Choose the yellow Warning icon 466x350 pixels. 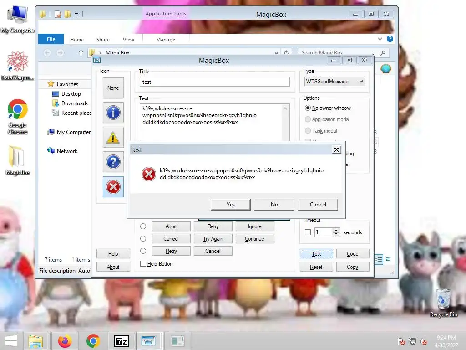(x=113, y=137)
